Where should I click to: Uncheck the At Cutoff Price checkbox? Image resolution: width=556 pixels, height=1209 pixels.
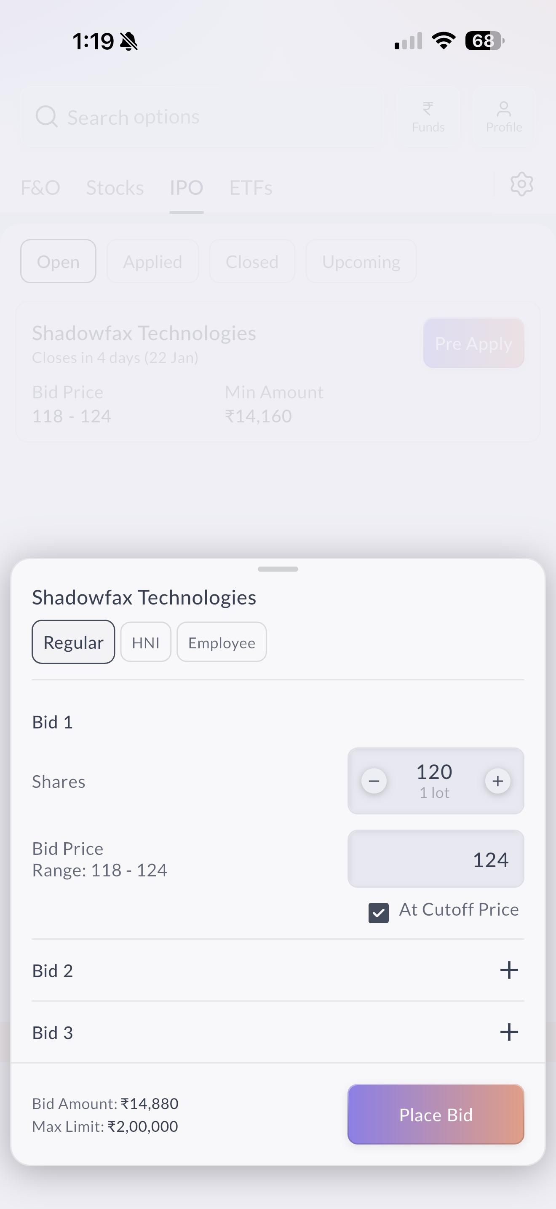(378, 913)
